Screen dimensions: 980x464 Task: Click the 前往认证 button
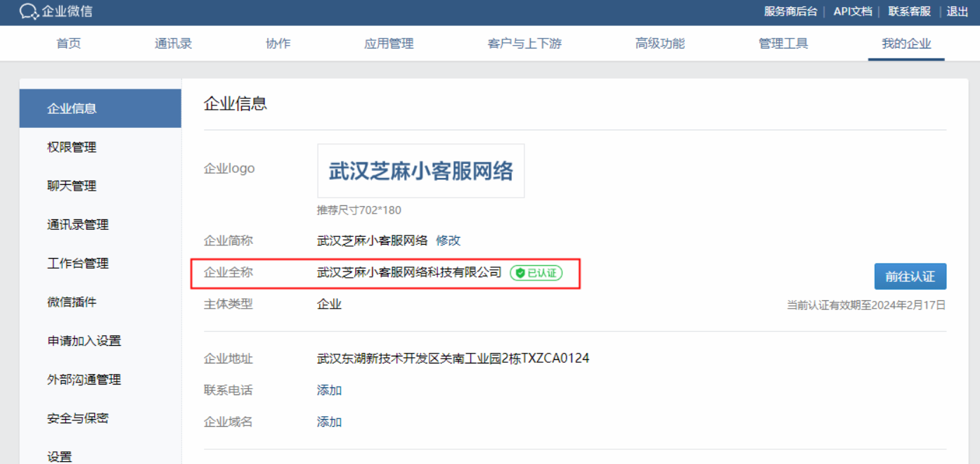[x=910, y=276]
